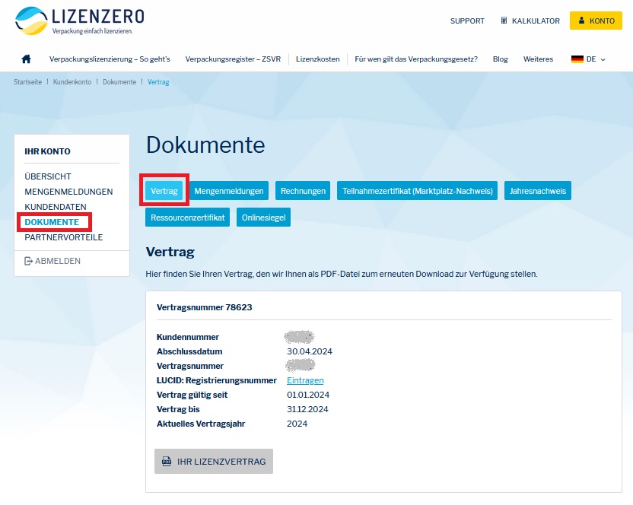
Task: Click Vertrag bis value 31.12.2024
Action: pyautogui.click(x=307, y=409)
